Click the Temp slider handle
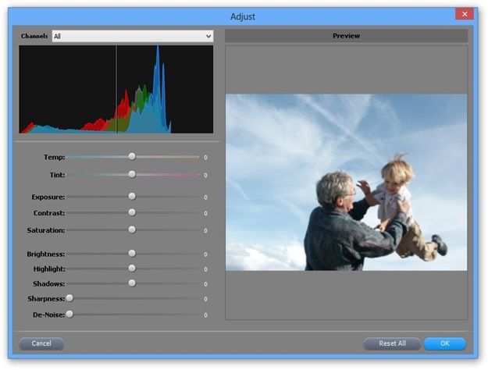Image resolution: width=488 pixels, height=370 pixels. [x=132, y=156]
